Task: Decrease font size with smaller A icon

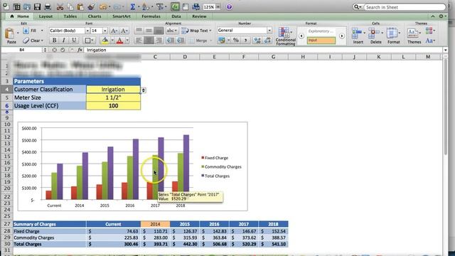Action: point(124,31)
